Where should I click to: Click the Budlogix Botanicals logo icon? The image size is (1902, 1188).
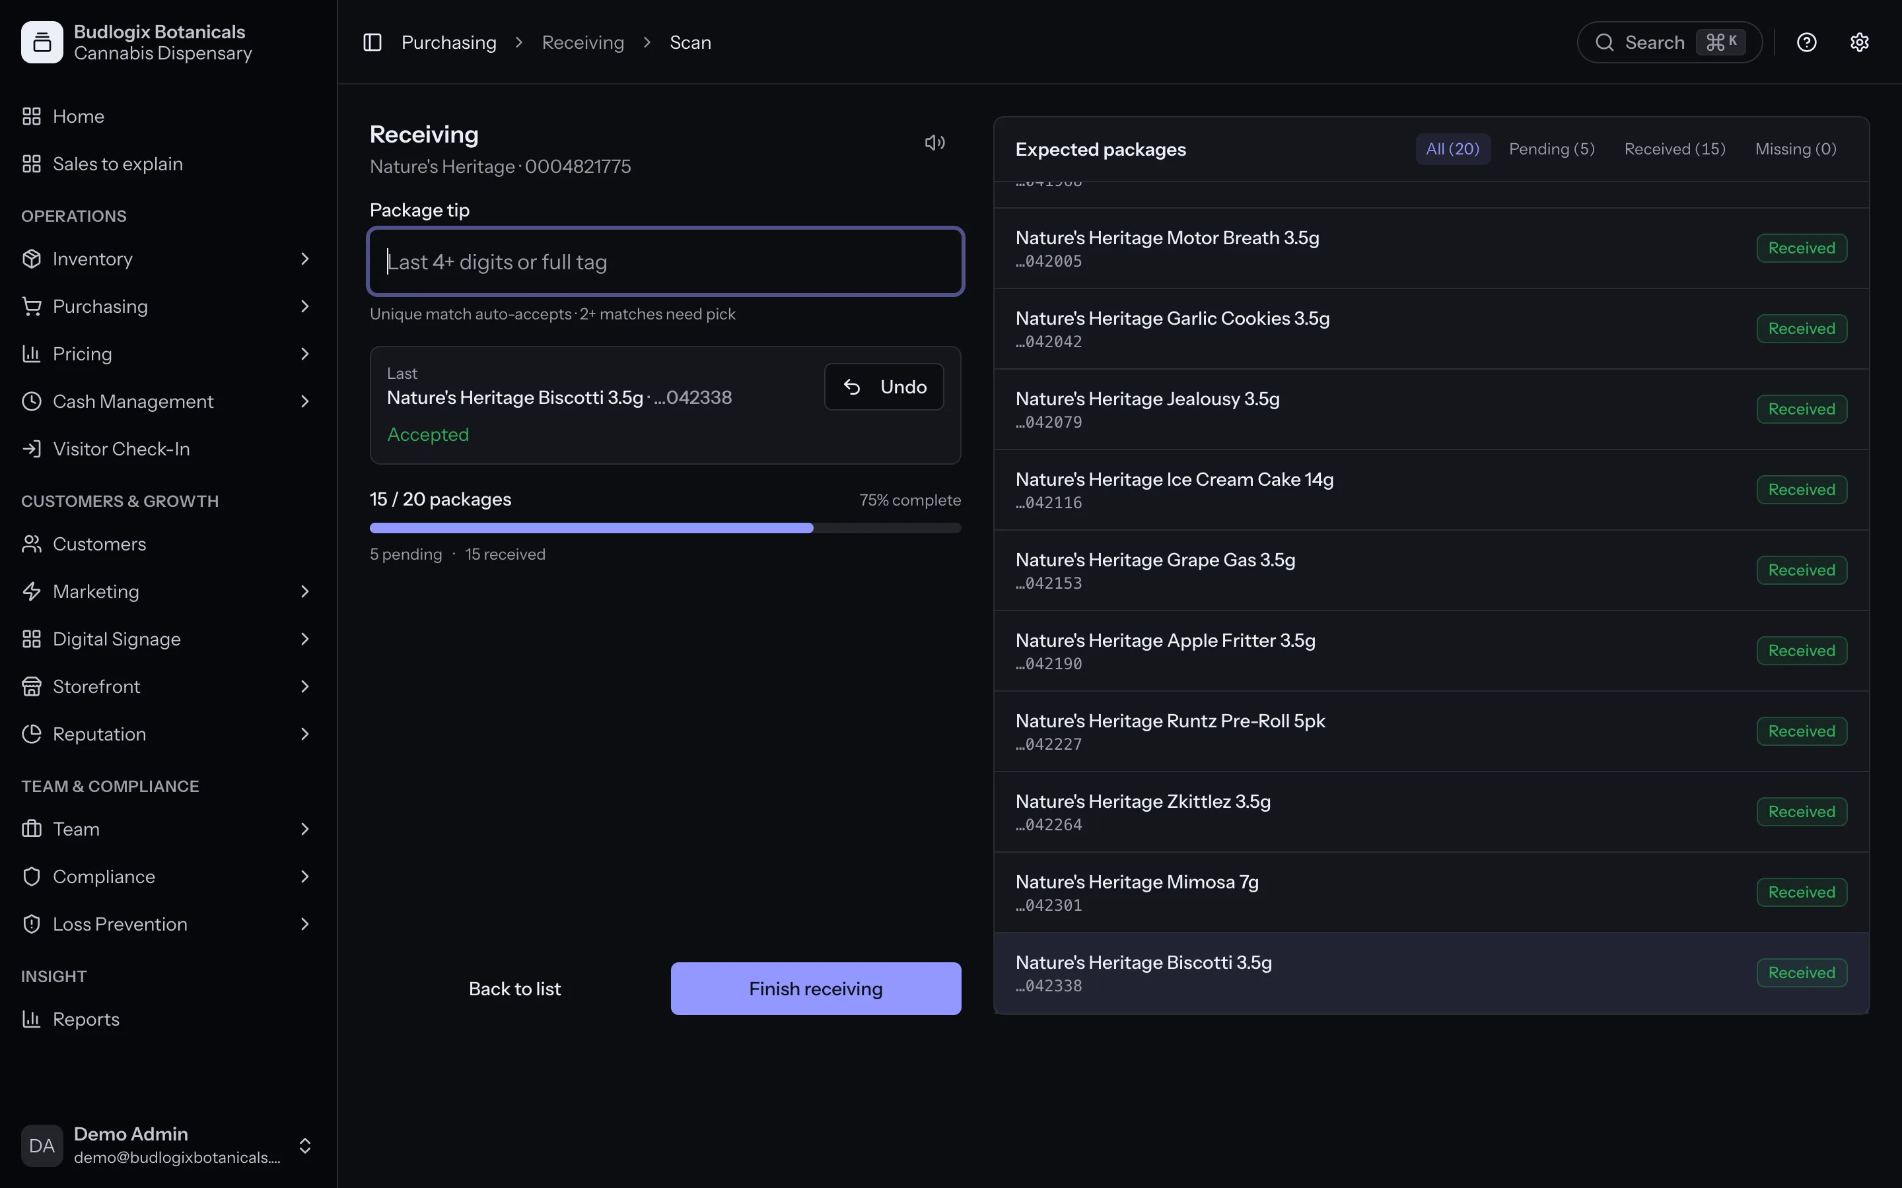point(42,42)
